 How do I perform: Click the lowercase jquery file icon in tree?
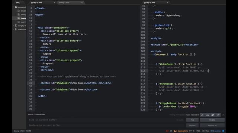pos(19,22)
